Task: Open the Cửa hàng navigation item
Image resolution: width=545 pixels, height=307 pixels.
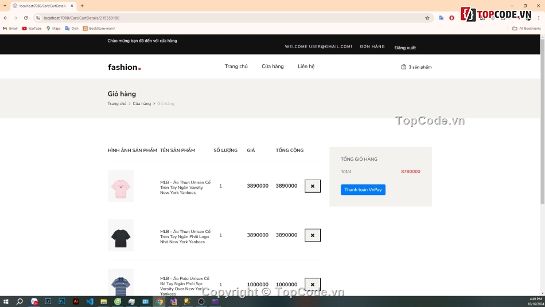Action: coord(272,67)
